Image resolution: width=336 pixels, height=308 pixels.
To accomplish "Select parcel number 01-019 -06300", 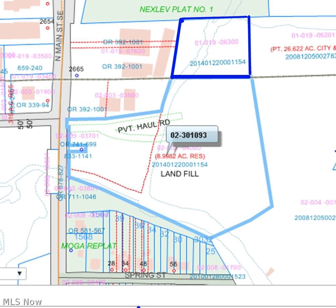I will pyautogui.click(x=217, y=42).
